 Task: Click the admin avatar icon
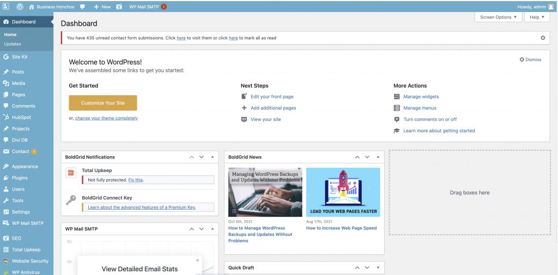(x=551, y=7)
